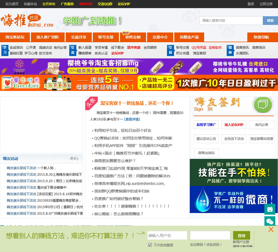
Task: Click the red 头条 corner ribbon
Action: 91,103
